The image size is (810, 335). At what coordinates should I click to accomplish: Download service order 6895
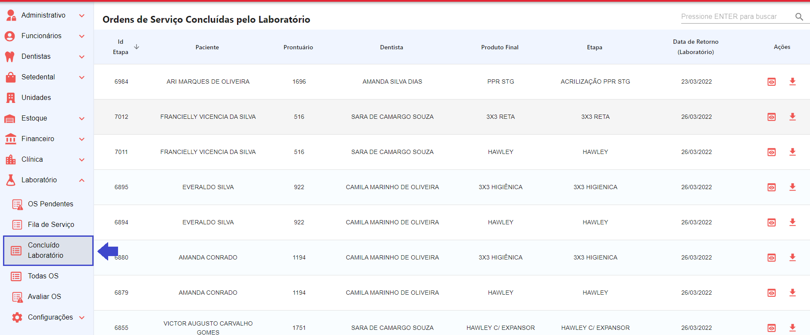click(x=792, y=187)
